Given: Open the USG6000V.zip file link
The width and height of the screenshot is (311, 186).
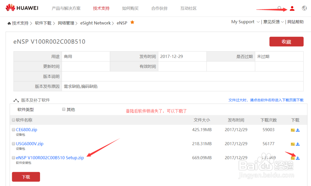Looking at the screenshot, I should pyautogui.click(x=30, y=144).
